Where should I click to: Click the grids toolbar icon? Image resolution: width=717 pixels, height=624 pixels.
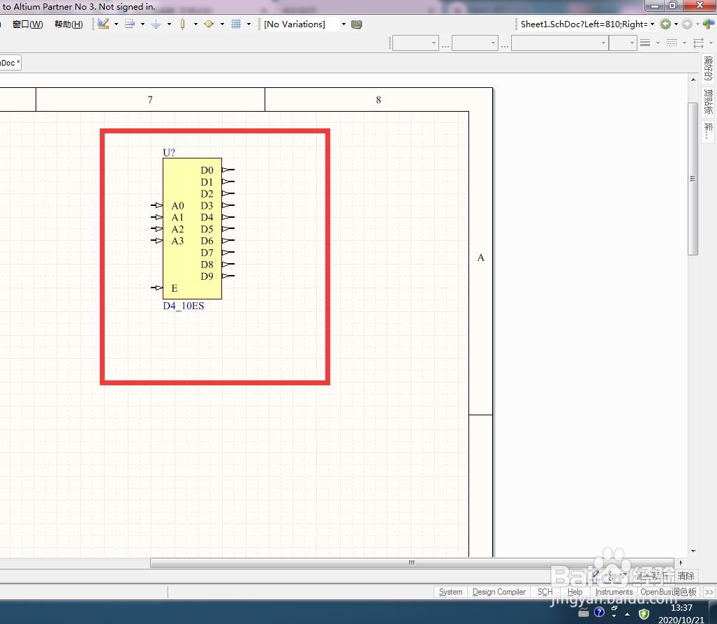click(236, 24)
